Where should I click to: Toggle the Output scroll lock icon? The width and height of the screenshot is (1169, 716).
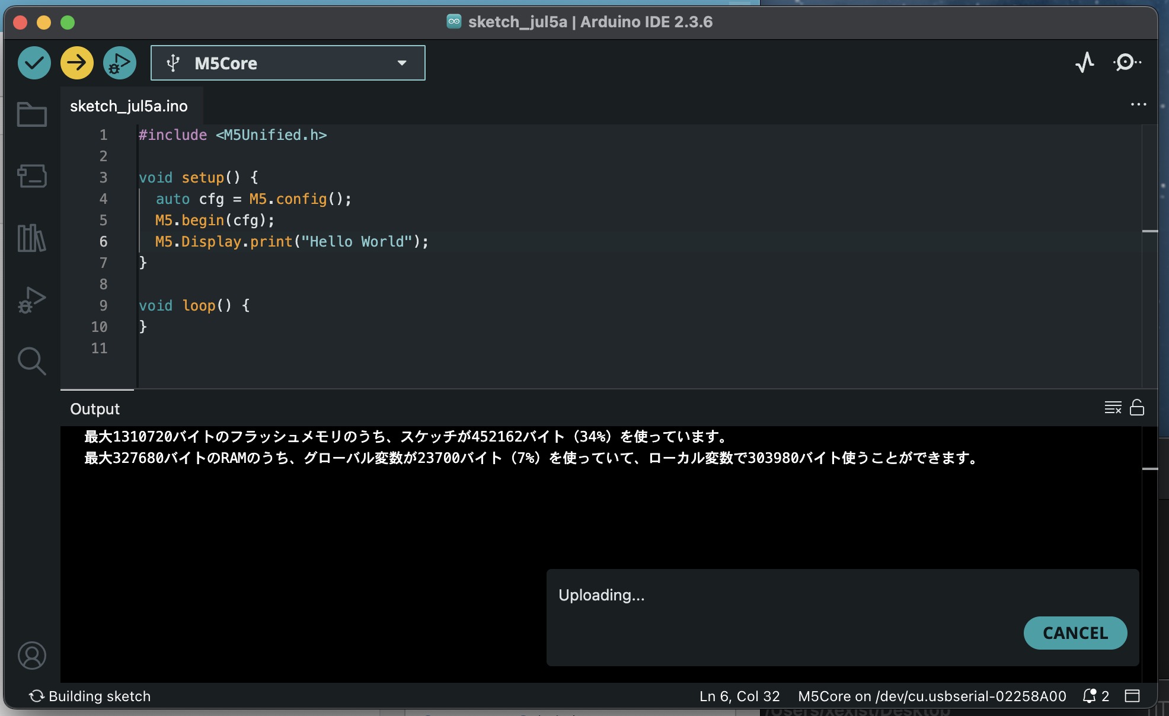tap(1137, 408)
